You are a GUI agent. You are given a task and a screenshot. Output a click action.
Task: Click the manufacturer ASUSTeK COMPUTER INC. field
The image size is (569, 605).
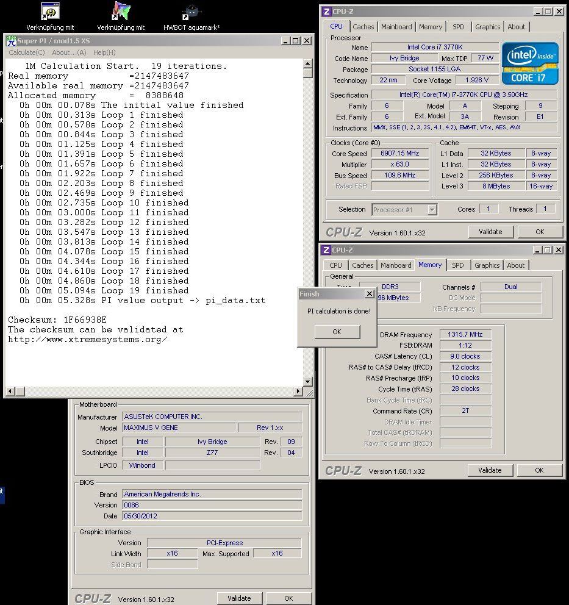[x=212, y=417]
